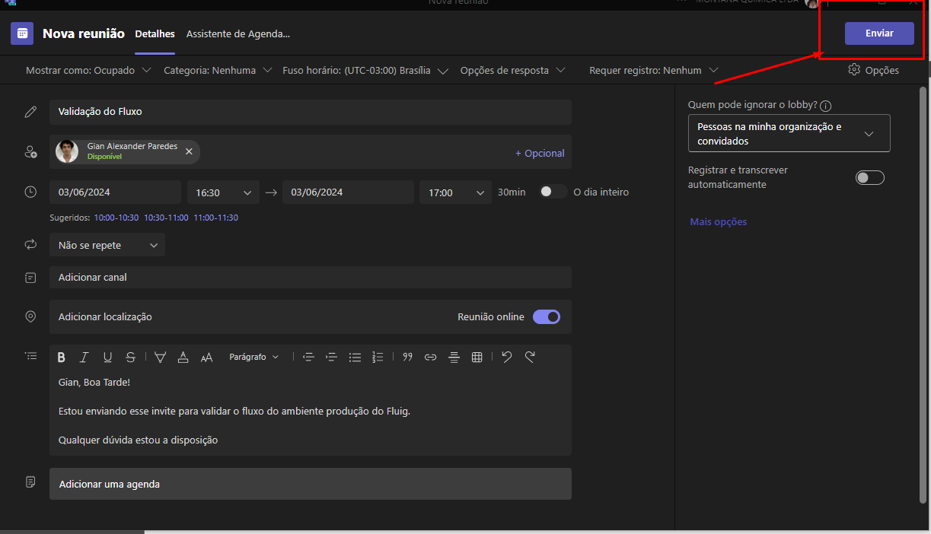Enable the all-day (O dia inteiro) toggle
The image size is (931, 534).
553,192
